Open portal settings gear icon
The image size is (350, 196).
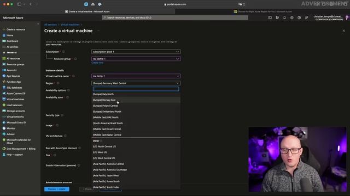pyautogui.click(x=291, y=17)
